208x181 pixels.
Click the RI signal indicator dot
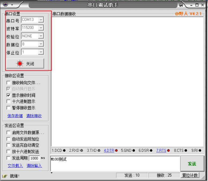tap(200, 150)
